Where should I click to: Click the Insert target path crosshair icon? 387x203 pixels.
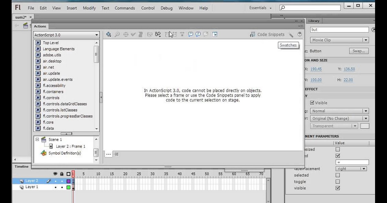point(126,34)
